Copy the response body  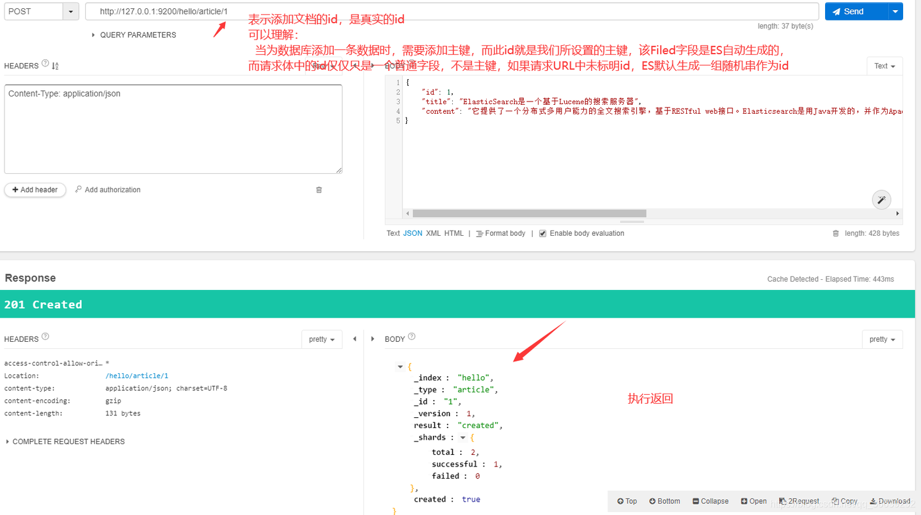pos(844,501)
